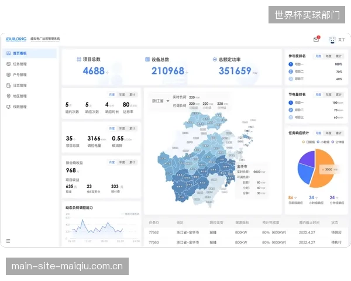
Task: Click the blue pie chart slice
Action: pos(305,173)
